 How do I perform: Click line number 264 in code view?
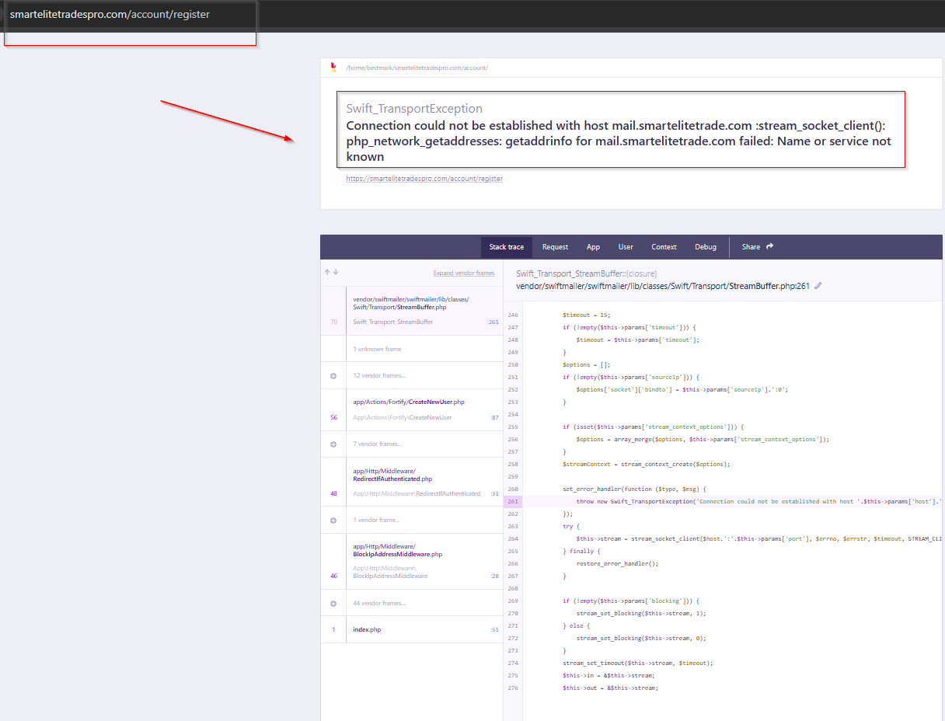click(x=513, y=538)
